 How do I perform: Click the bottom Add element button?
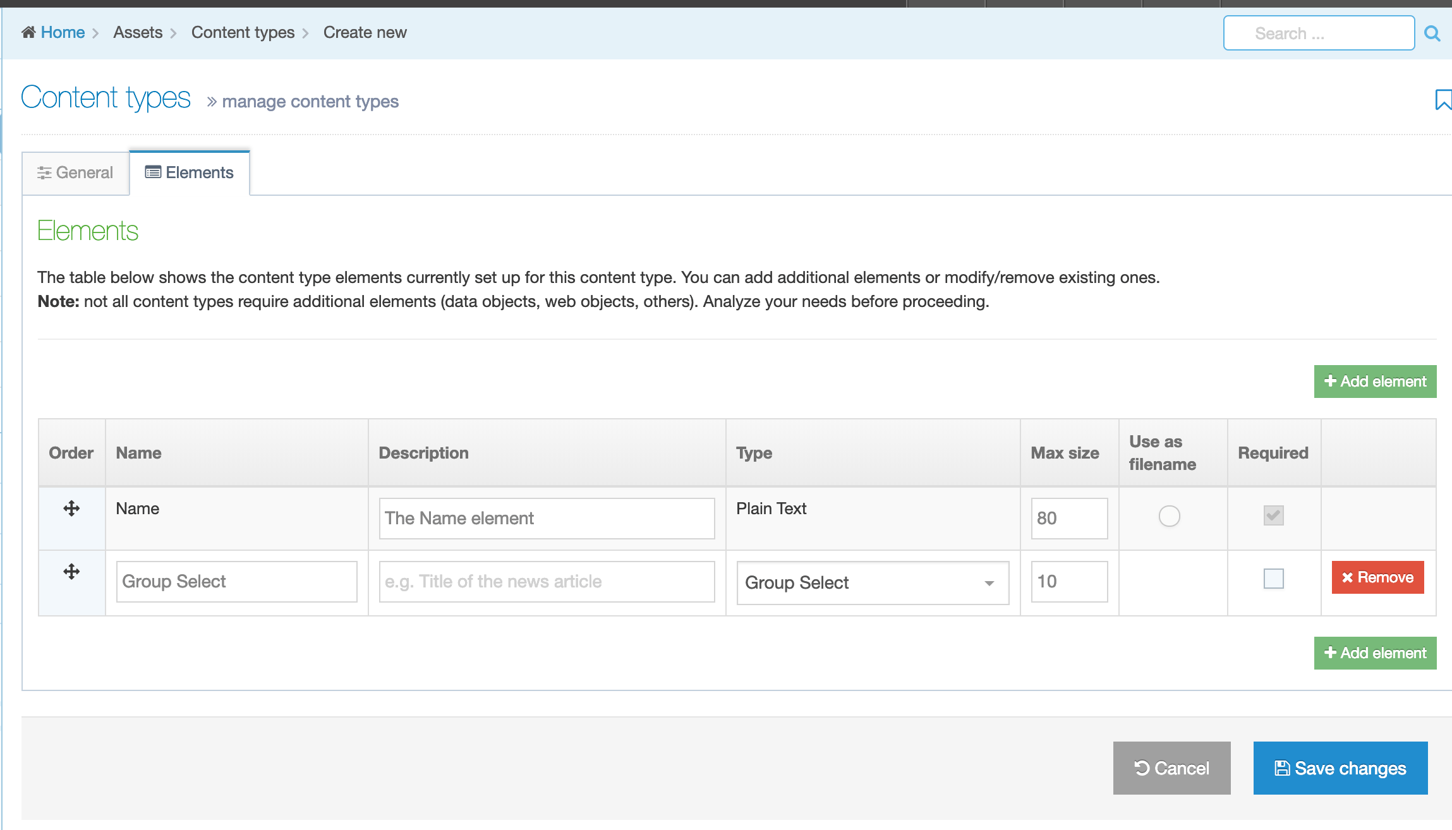point(1375,653)
